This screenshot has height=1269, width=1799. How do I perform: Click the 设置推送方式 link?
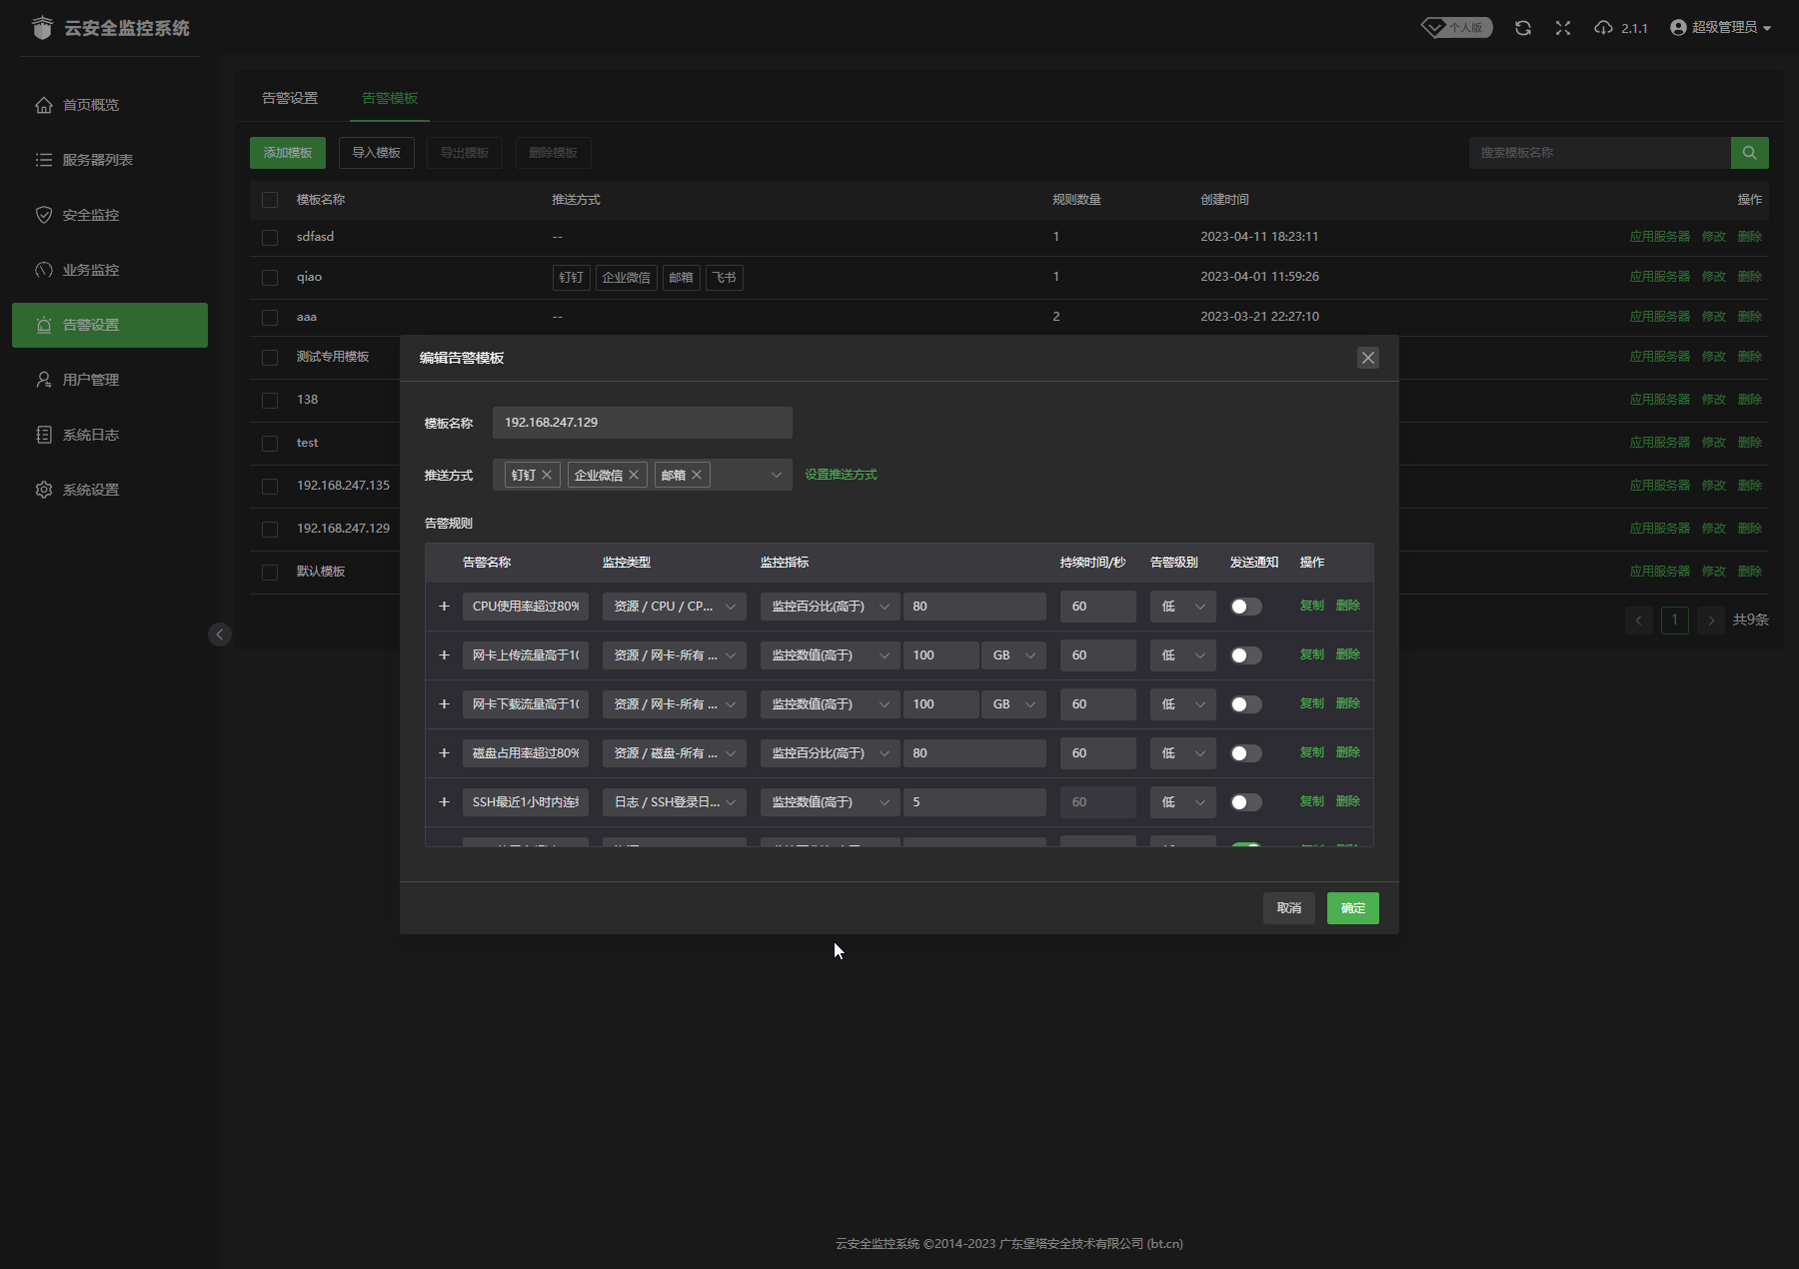(x=841, y=475)
